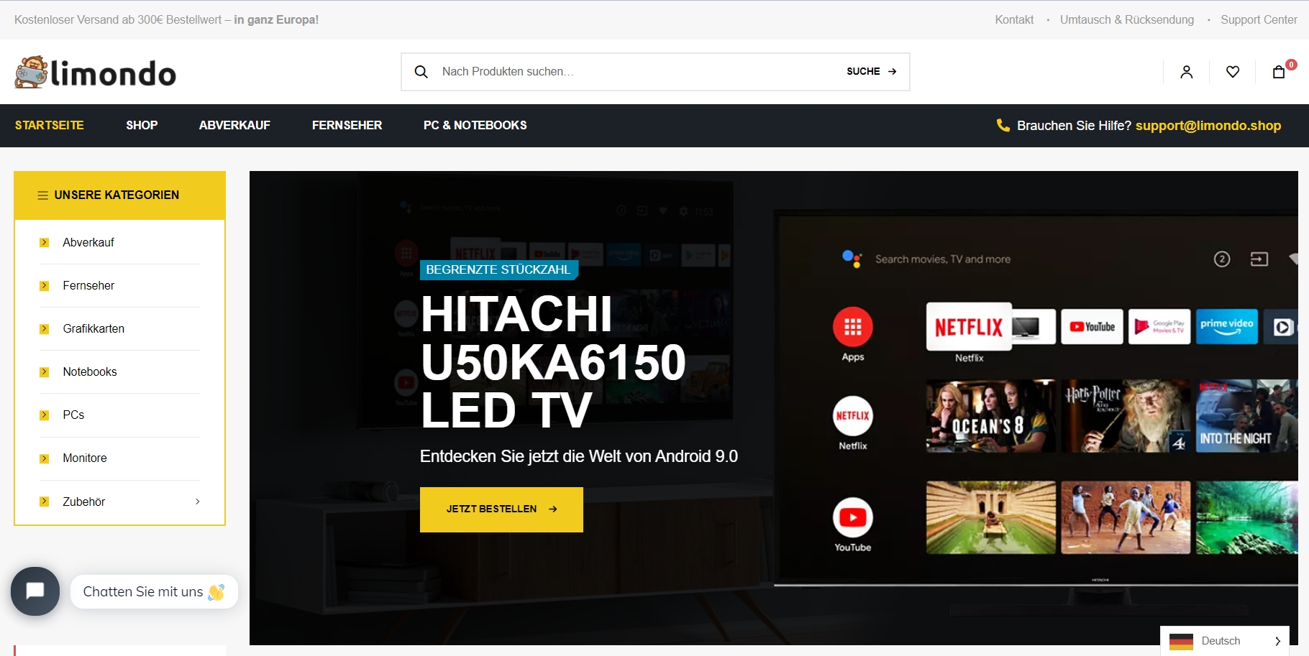
Task: Click the Ocean's 8 thumbnail in banner
Action: (x=990, y=416)
